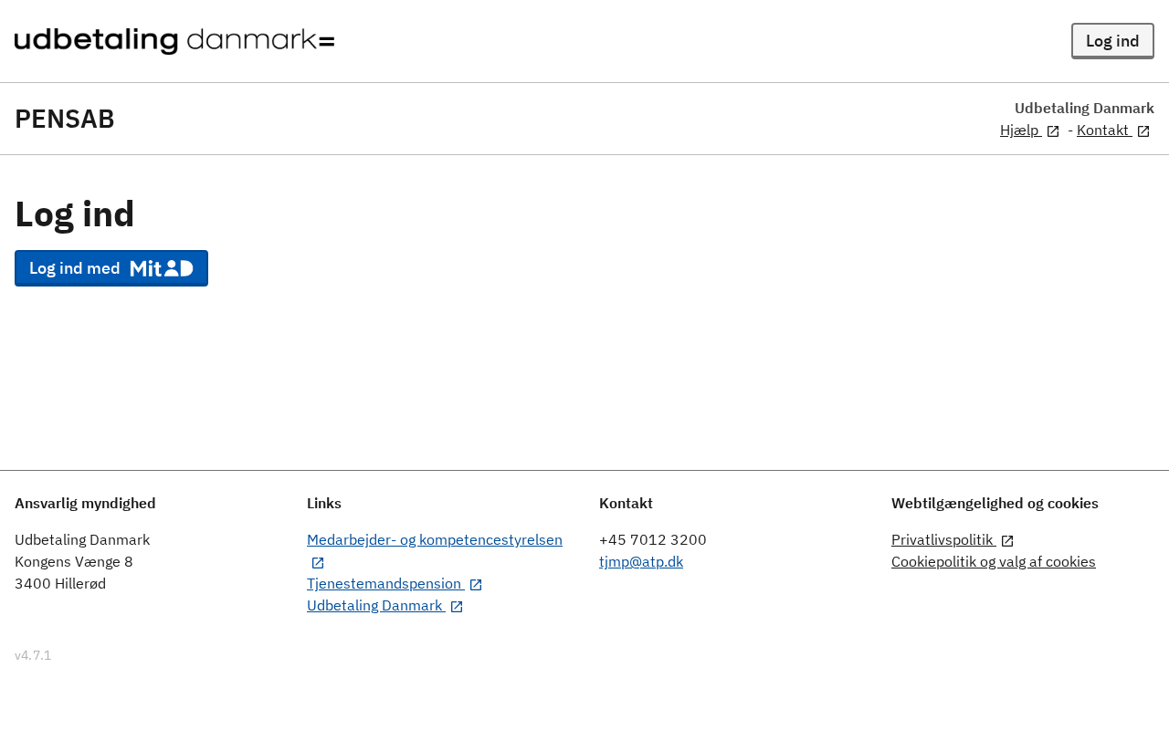Click the external link icon next to Kontakt

coord(1143,131)
